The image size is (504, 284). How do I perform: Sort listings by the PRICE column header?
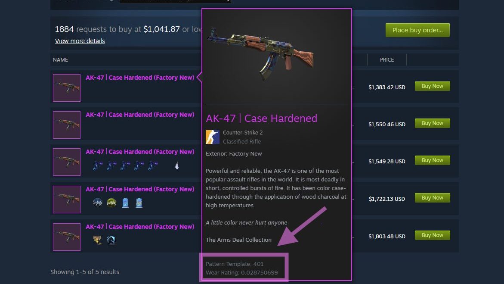387,60
